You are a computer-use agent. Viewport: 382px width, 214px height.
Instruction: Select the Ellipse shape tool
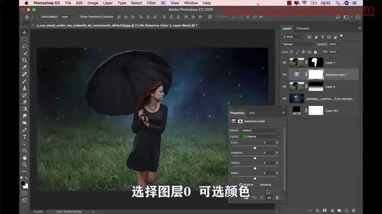point(24,151)
